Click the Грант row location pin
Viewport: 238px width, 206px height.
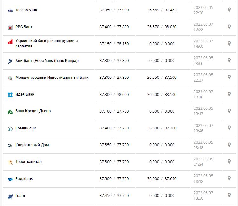(229, 195)
